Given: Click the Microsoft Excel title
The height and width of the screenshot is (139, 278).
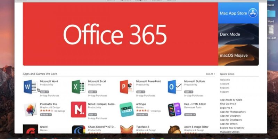Looking at the screenshot, I should 97,81.
